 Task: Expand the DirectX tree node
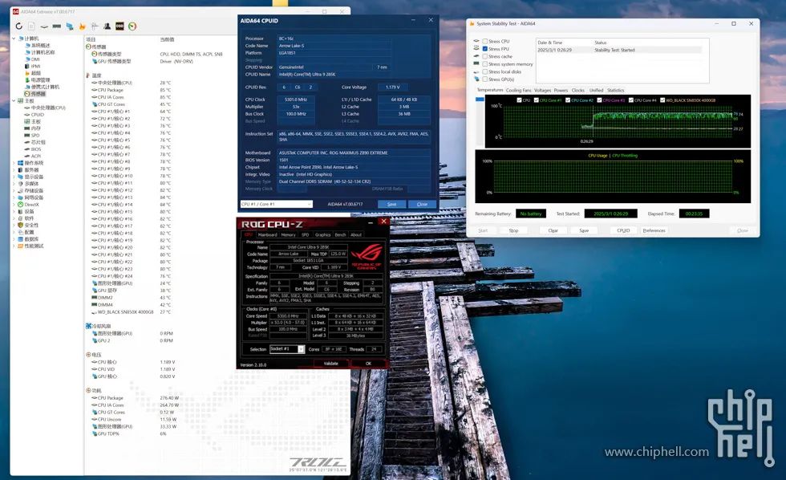click(x=14, y=205)
